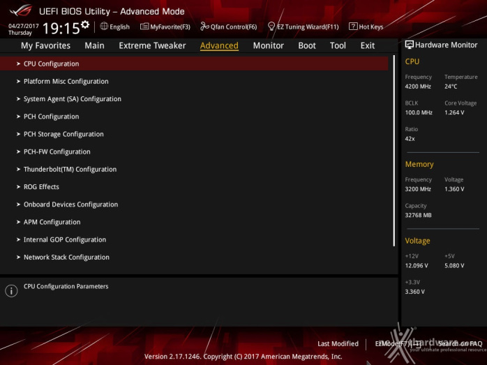Expand CPU Configuration submenu

[x=194, y=64]
